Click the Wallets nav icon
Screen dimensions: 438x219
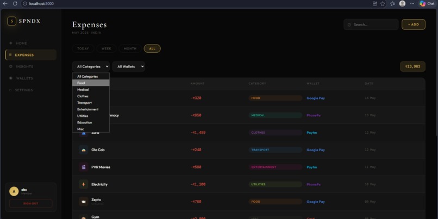pos(11,78)
